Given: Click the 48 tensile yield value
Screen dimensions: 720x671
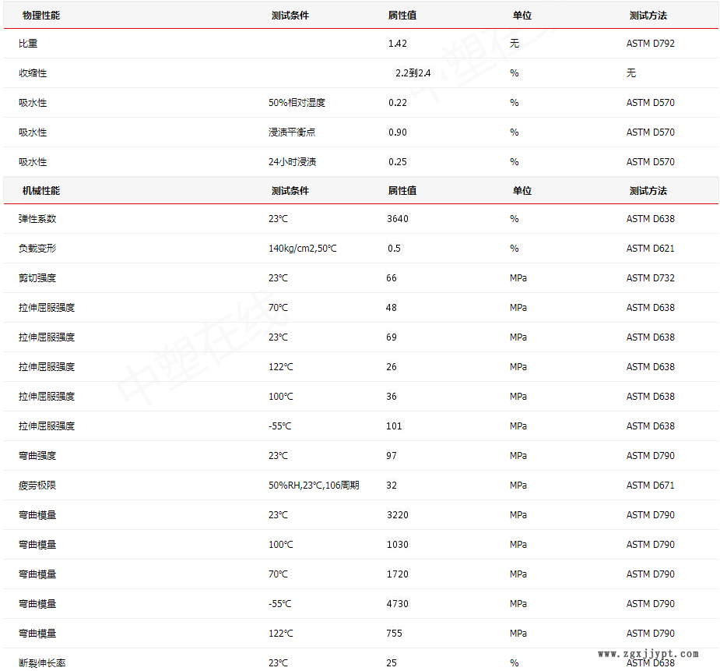Looking at the screenshot, I should [x=392, y=308].
